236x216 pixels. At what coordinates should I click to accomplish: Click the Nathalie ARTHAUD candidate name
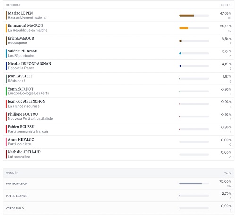pos(24,152)
